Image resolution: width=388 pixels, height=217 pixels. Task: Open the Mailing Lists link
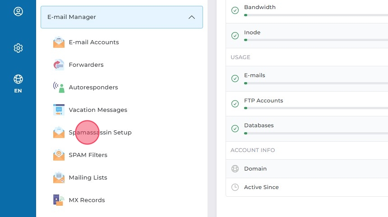(88, 178)
